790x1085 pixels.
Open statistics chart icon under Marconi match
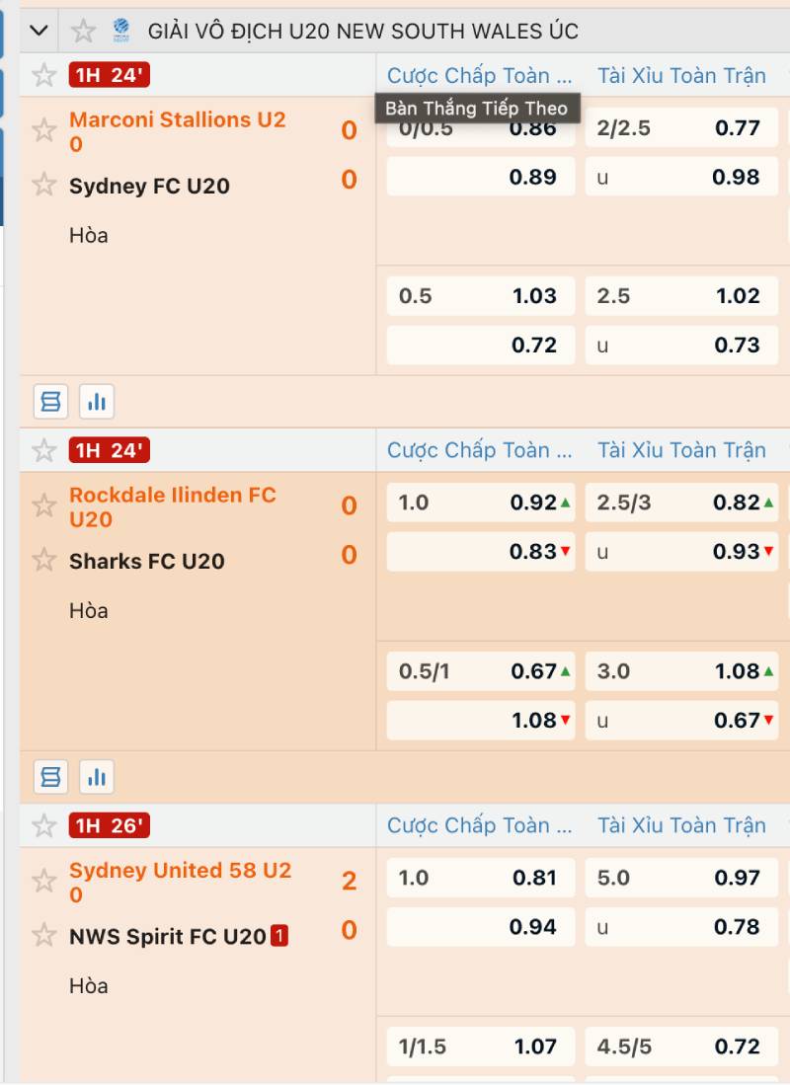pos(97,402)
